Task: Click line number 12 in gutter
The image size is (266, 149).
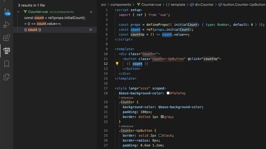Action: point(106,64)
